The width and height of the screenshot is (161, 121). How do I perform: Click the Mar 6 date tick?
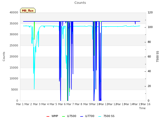62,104
